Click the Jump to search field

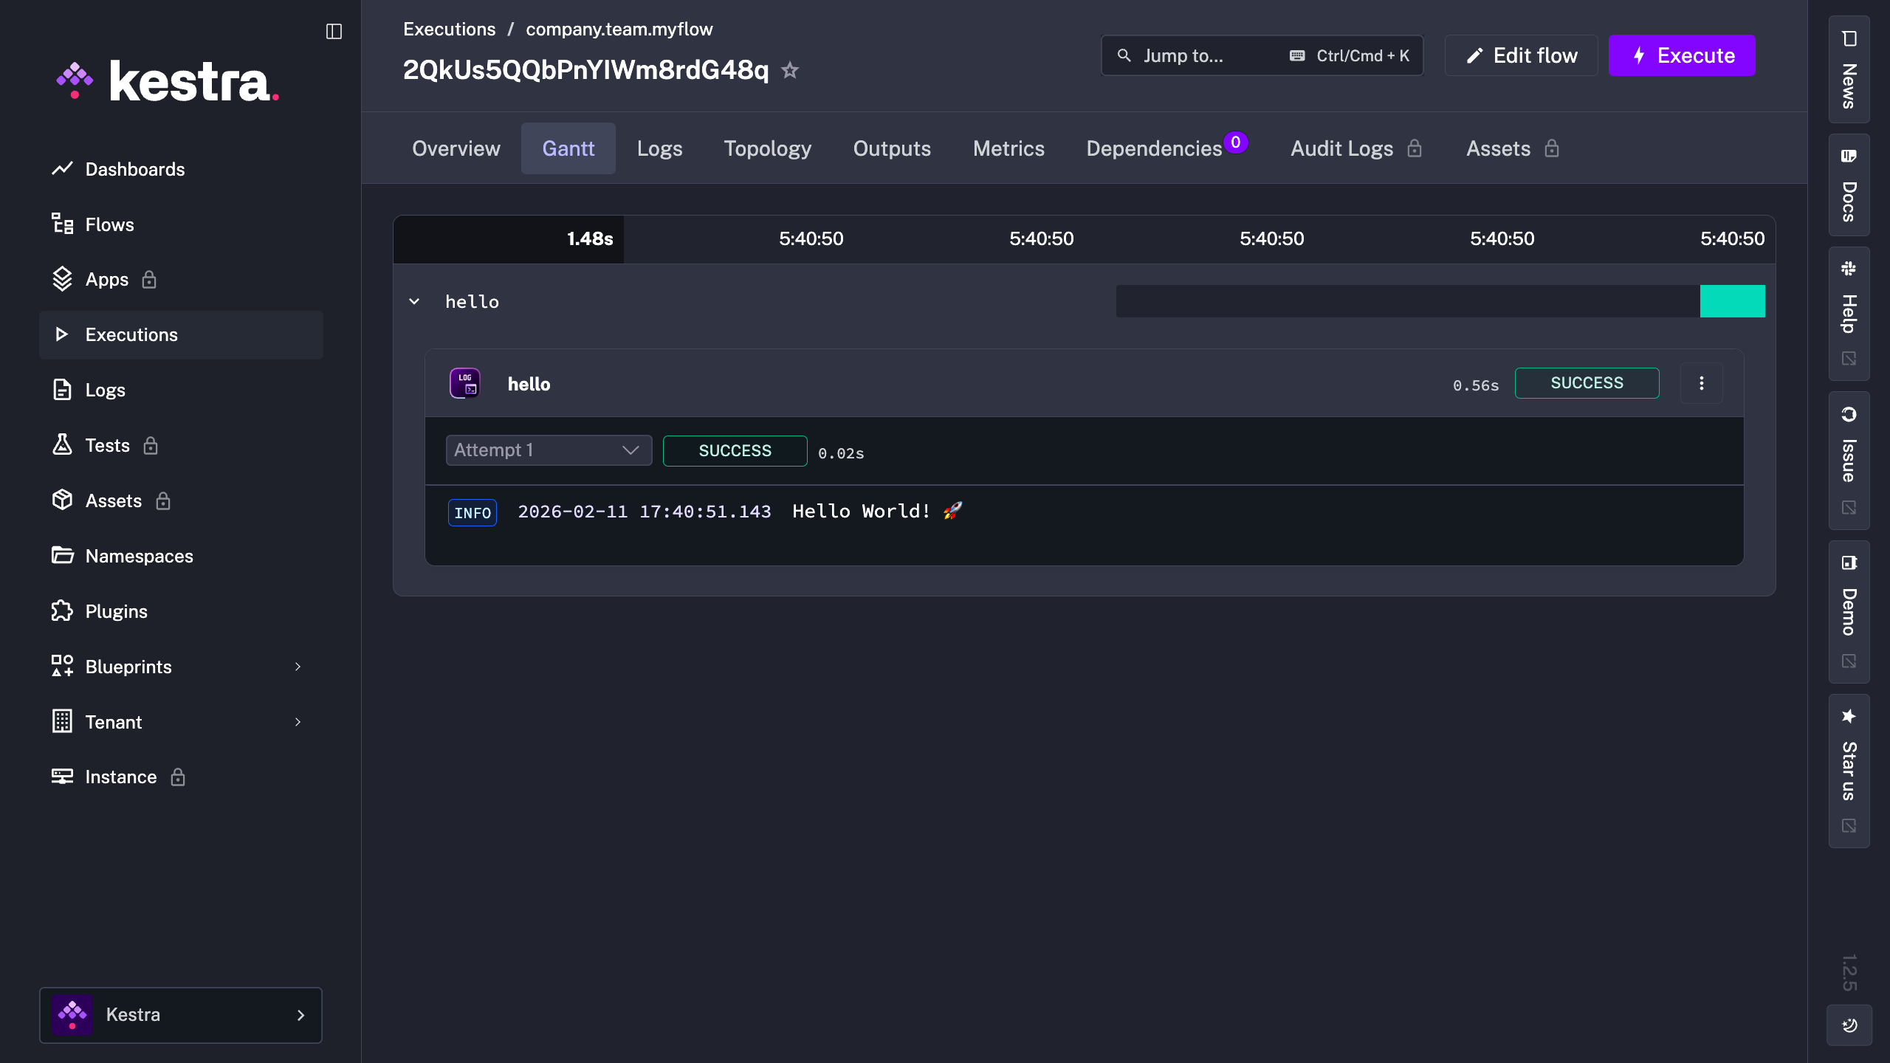1211,55
